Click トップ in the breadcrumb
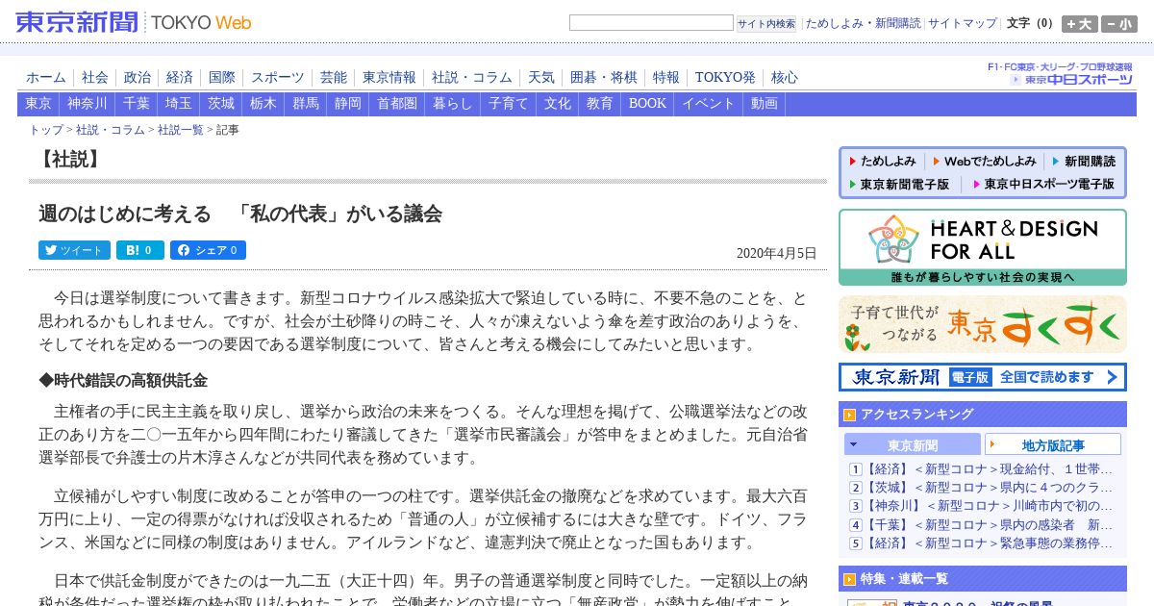 click(46, 130)
